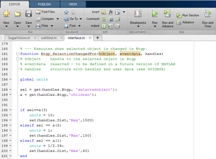Click the highlighted eventdata argument
Image resolution: width=216 pixels, height=159 pixels.
[130, 54]
